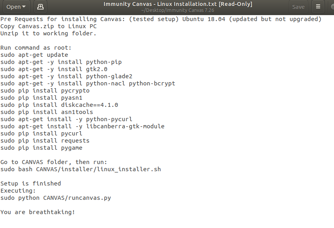Click the 'Copy Canvas.zip to Linux PC' line
Image resolution: width=334 pixels, height=228 pixels.
(48, 26)
